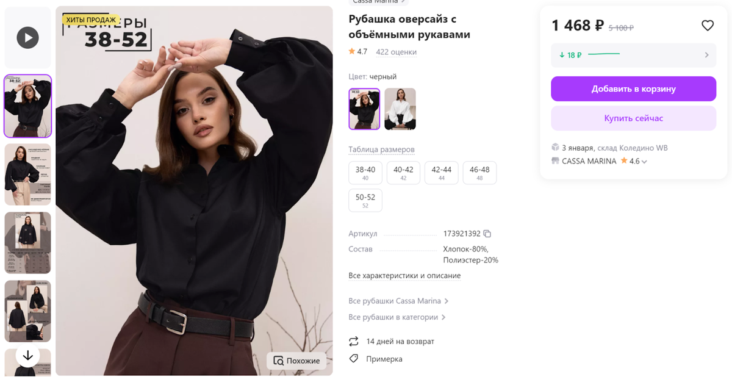Viewport: 732px width, 385px height.
Task: Click the CASSA MARINA store icon
Action: click(555, 160)
